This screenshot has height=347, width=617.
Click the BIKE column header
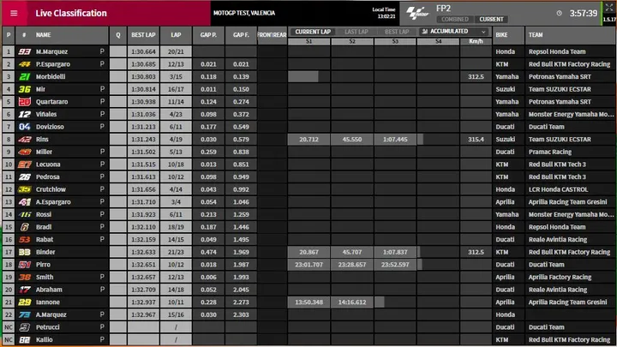click(501, 35)
